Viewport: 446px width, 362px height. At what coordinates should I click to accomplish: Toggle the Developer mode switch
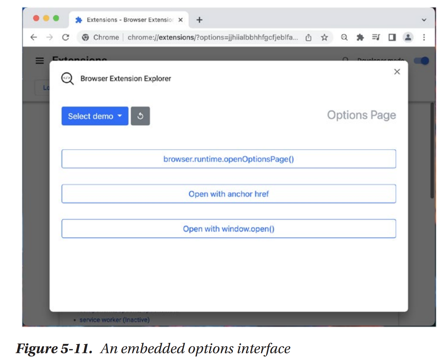421,61
